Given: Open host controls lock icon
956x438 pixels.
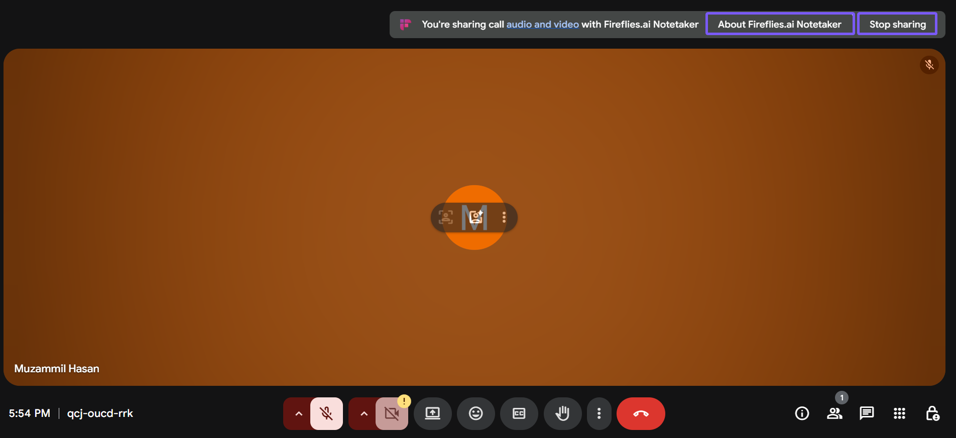Looking at the screenshot, I should (x=932, y=413).
